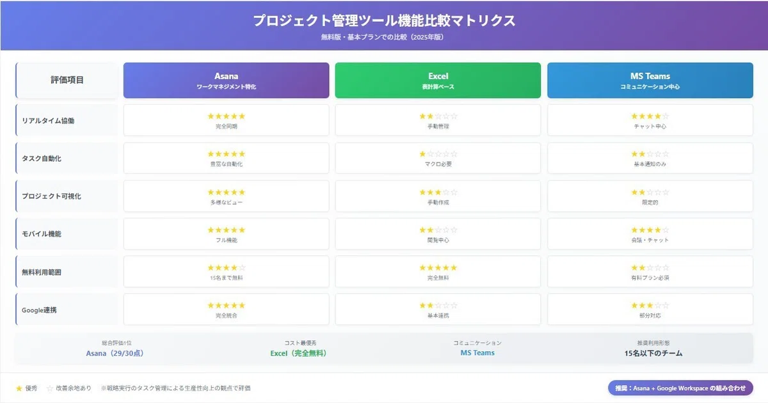Click Excel's タスク自動化 cell labeled マクロ必要
The width and height of the screenshot is (768, 403).
[438, 158]
